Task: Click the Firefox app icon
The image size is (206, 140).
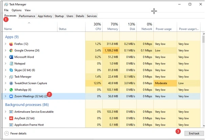Action: (11, 44)
